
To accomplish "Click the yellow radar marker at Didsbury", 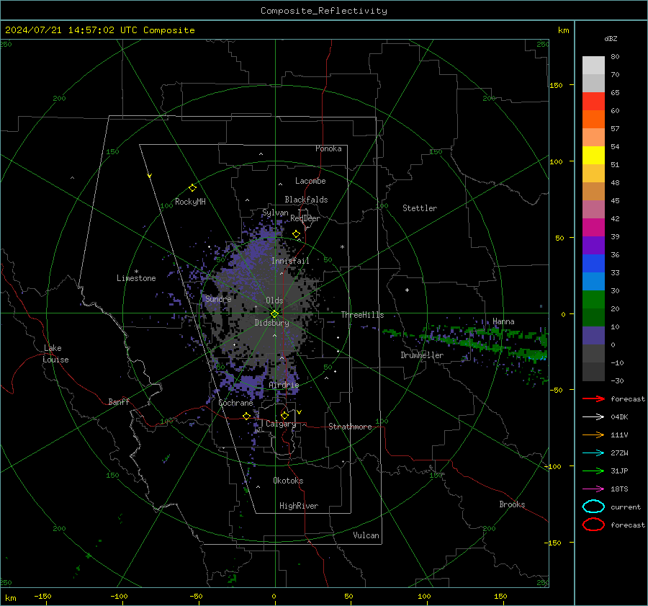I will [274, 314].
